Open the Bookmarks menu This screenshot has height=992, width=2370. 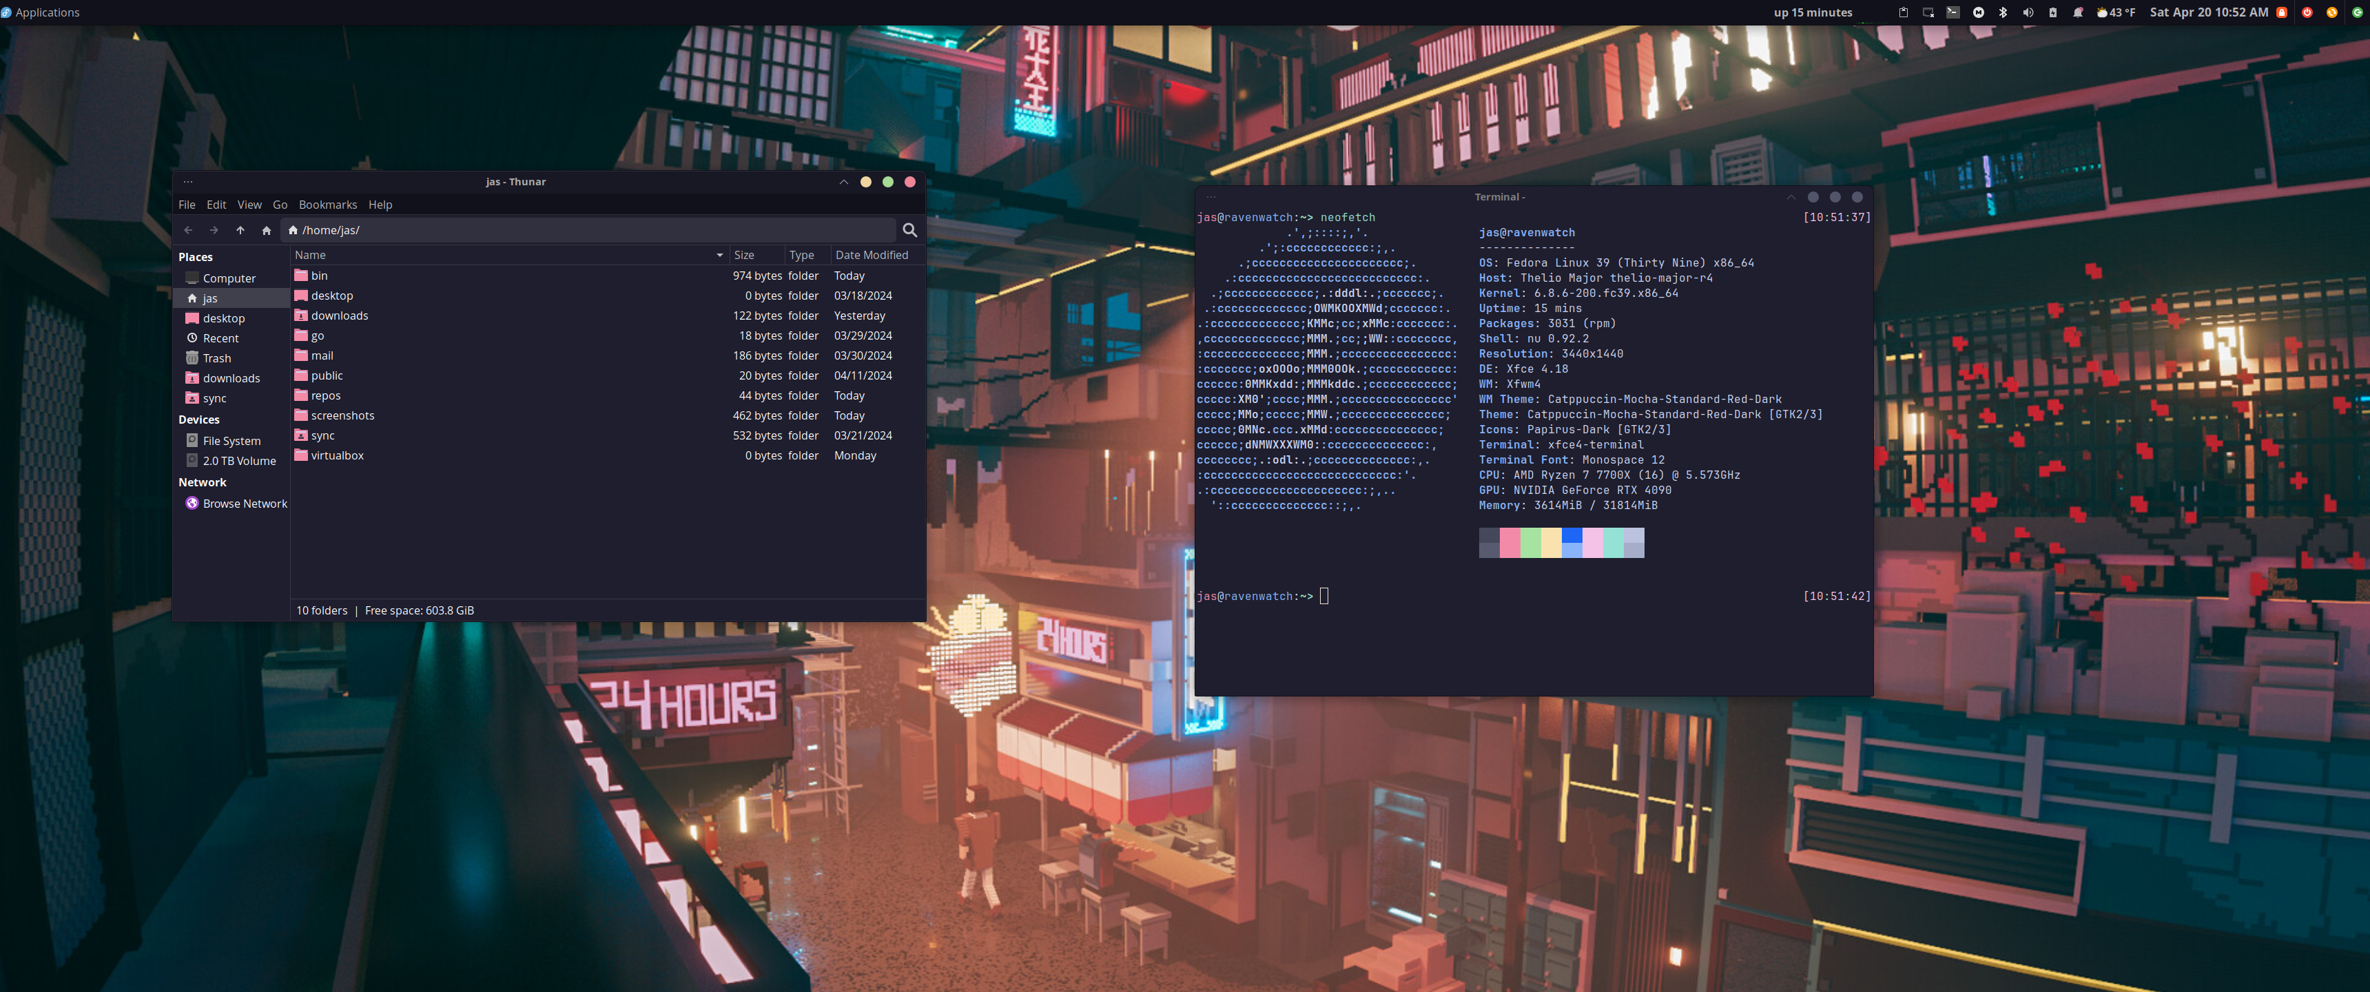click(x=327, y=205)
